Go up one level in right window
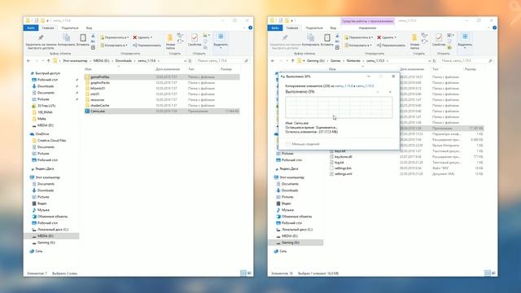Screen dimensions: 521x293 (x=293, y=61)
